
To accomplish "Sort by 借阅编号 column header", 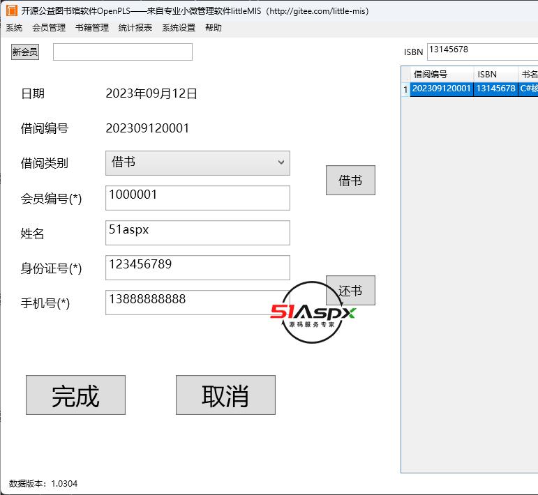I will click(x=442, y=74).
